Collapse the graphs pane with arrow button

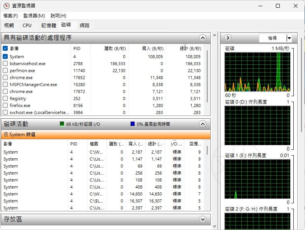point(228,38)
